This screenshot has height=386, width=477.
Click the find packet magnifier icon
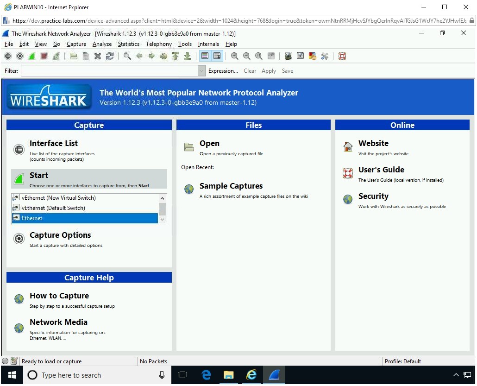127,56
